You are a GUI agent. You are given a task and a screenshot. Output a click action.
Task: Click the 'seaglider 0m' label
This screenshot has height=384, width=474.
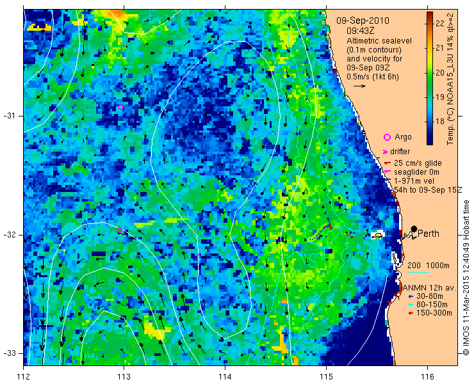[x=416, y=172]
